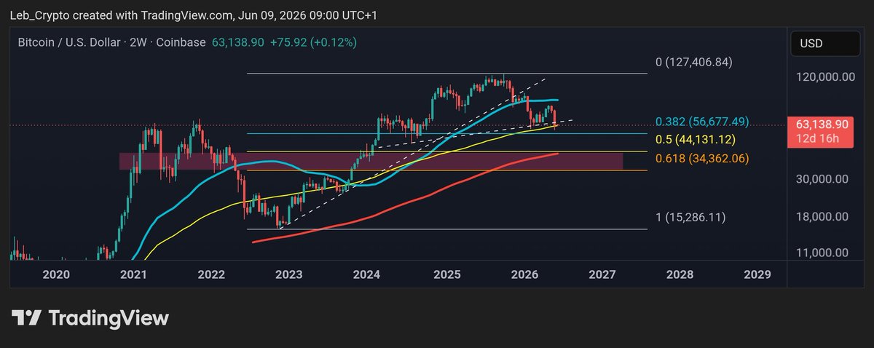
Task: Click the +75.92 (+0.12%) change value
Action: [313, 43]
